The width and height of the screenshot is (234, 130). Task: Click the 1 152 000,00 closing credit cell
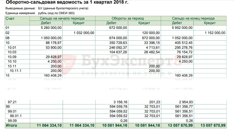click(x=215, y=33)
